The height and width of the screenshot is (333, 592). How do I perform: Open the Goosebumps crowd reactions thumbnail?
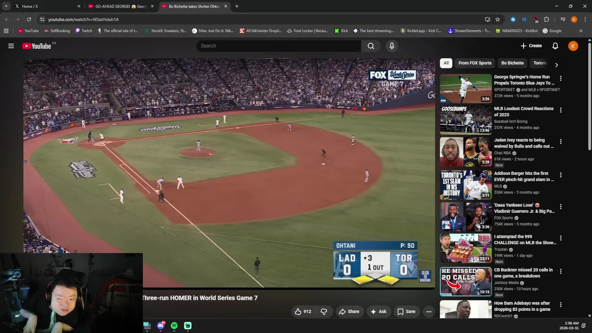(466, 120)
